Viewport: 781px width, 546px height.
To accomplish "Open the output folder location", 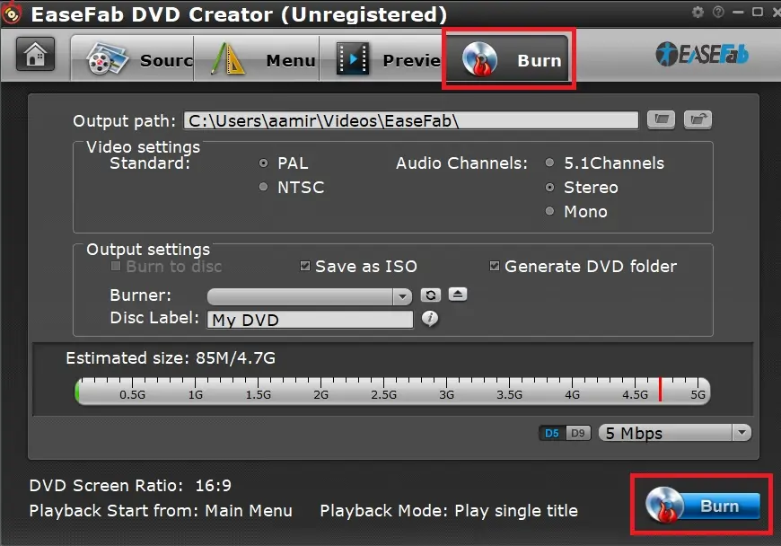I will click(698, 119).
